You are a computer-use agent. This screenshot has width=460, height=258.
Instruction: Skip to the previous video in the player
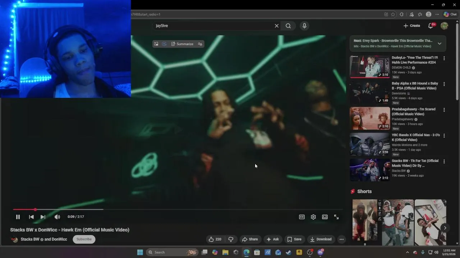31,217
